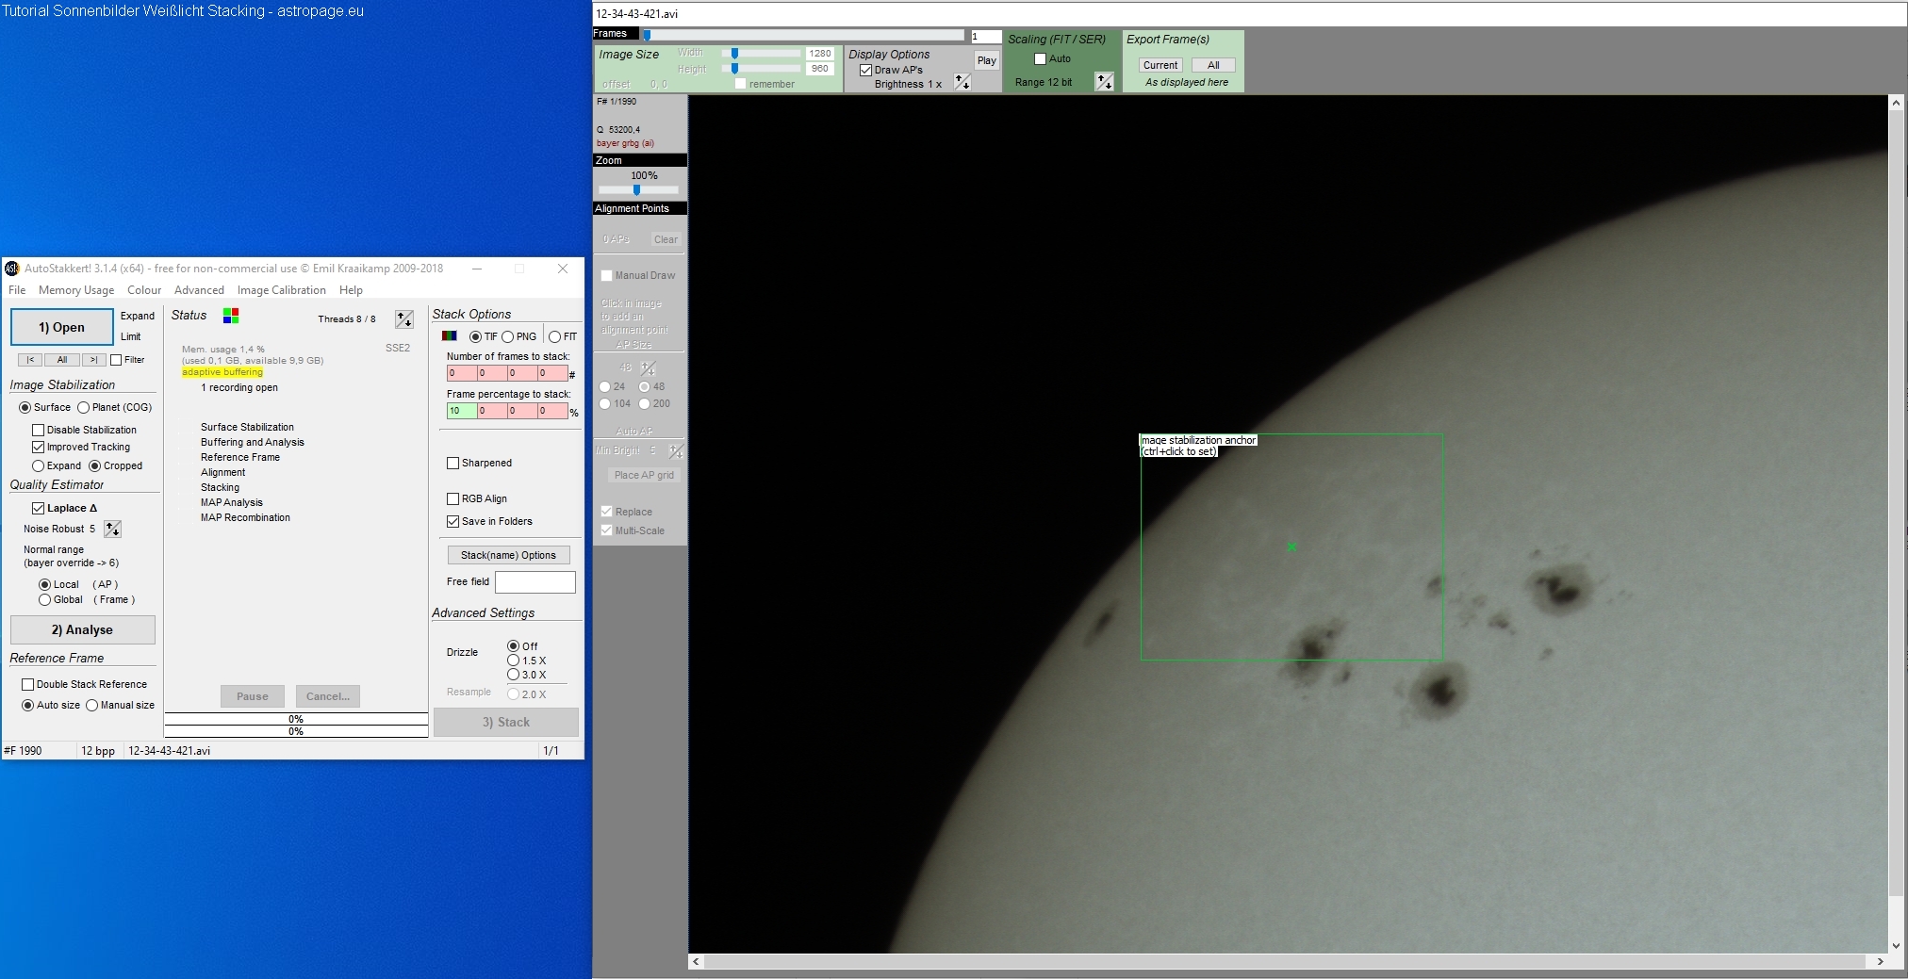This screenshot has height=979, width=1908.
Task: Click the Pause button
Action: coord(253,696)
